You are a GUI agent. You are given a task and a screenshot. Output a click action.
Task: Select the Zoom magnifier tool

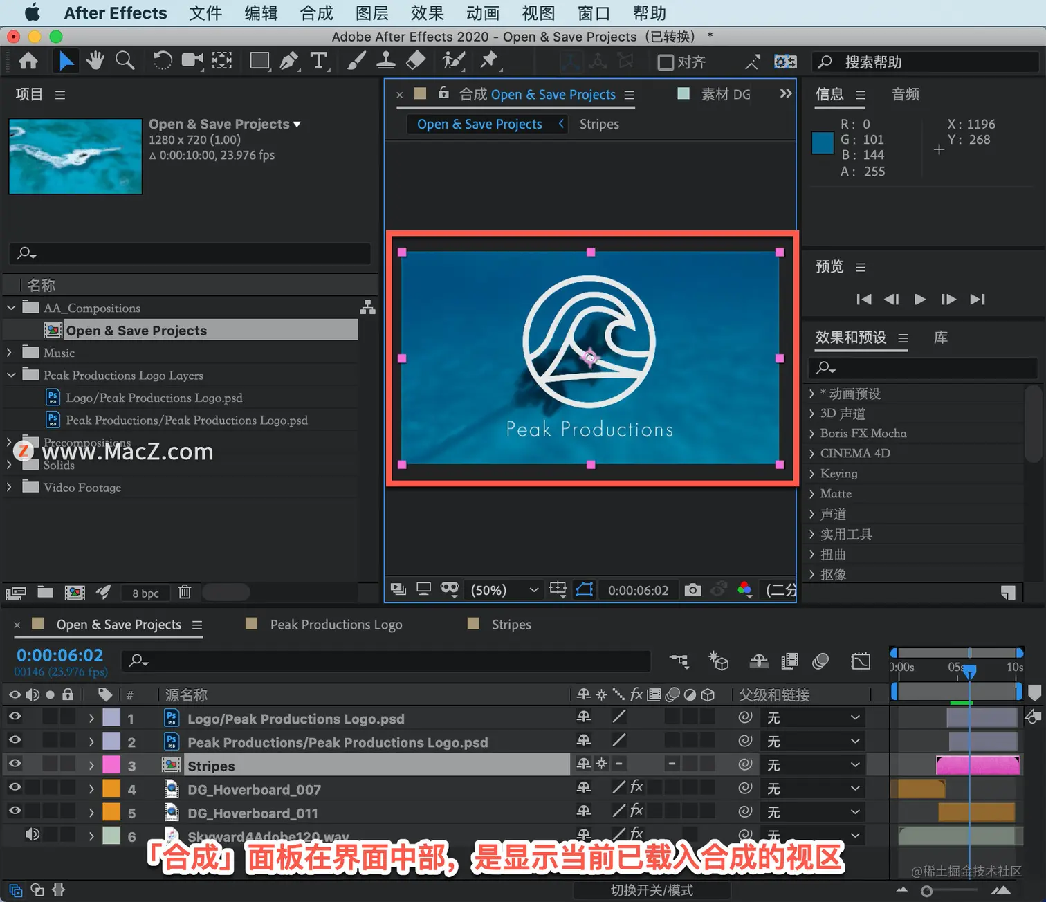[x=125, y=61]
